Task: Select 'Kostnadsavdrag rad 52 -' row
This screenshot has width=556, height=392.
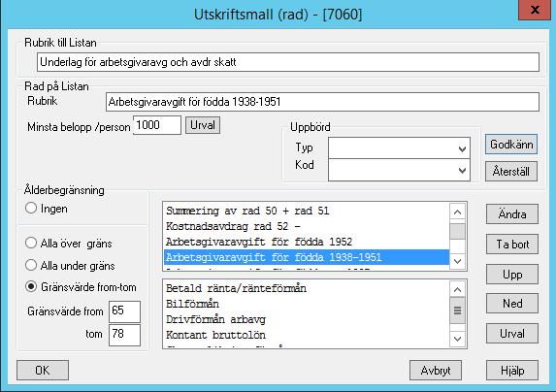Action: (307, 226)
